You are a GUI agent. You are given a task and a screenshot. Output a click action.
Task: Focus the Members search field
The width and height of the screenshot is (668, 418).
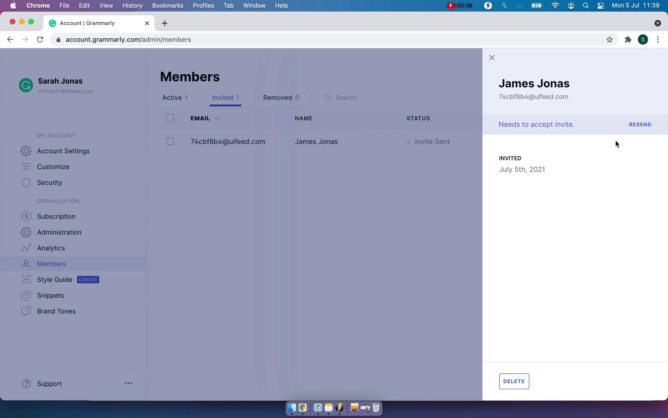346,98
